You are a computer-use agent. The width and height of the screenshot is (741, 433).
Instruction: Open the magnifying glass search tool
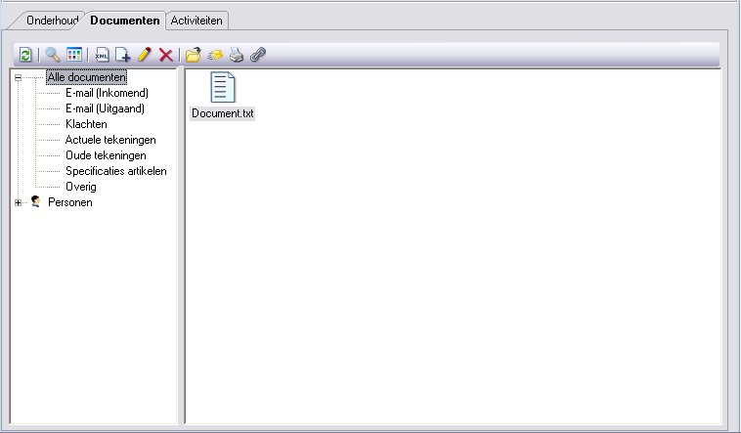coord(52,55)
